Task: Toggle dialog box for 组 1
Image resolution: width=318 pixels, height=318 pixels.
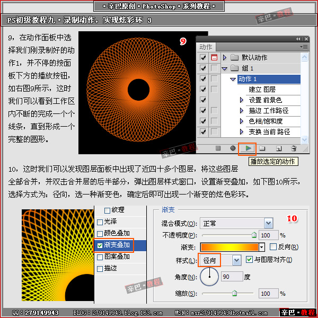Action: pyautogui.click(x=214, y=68)
